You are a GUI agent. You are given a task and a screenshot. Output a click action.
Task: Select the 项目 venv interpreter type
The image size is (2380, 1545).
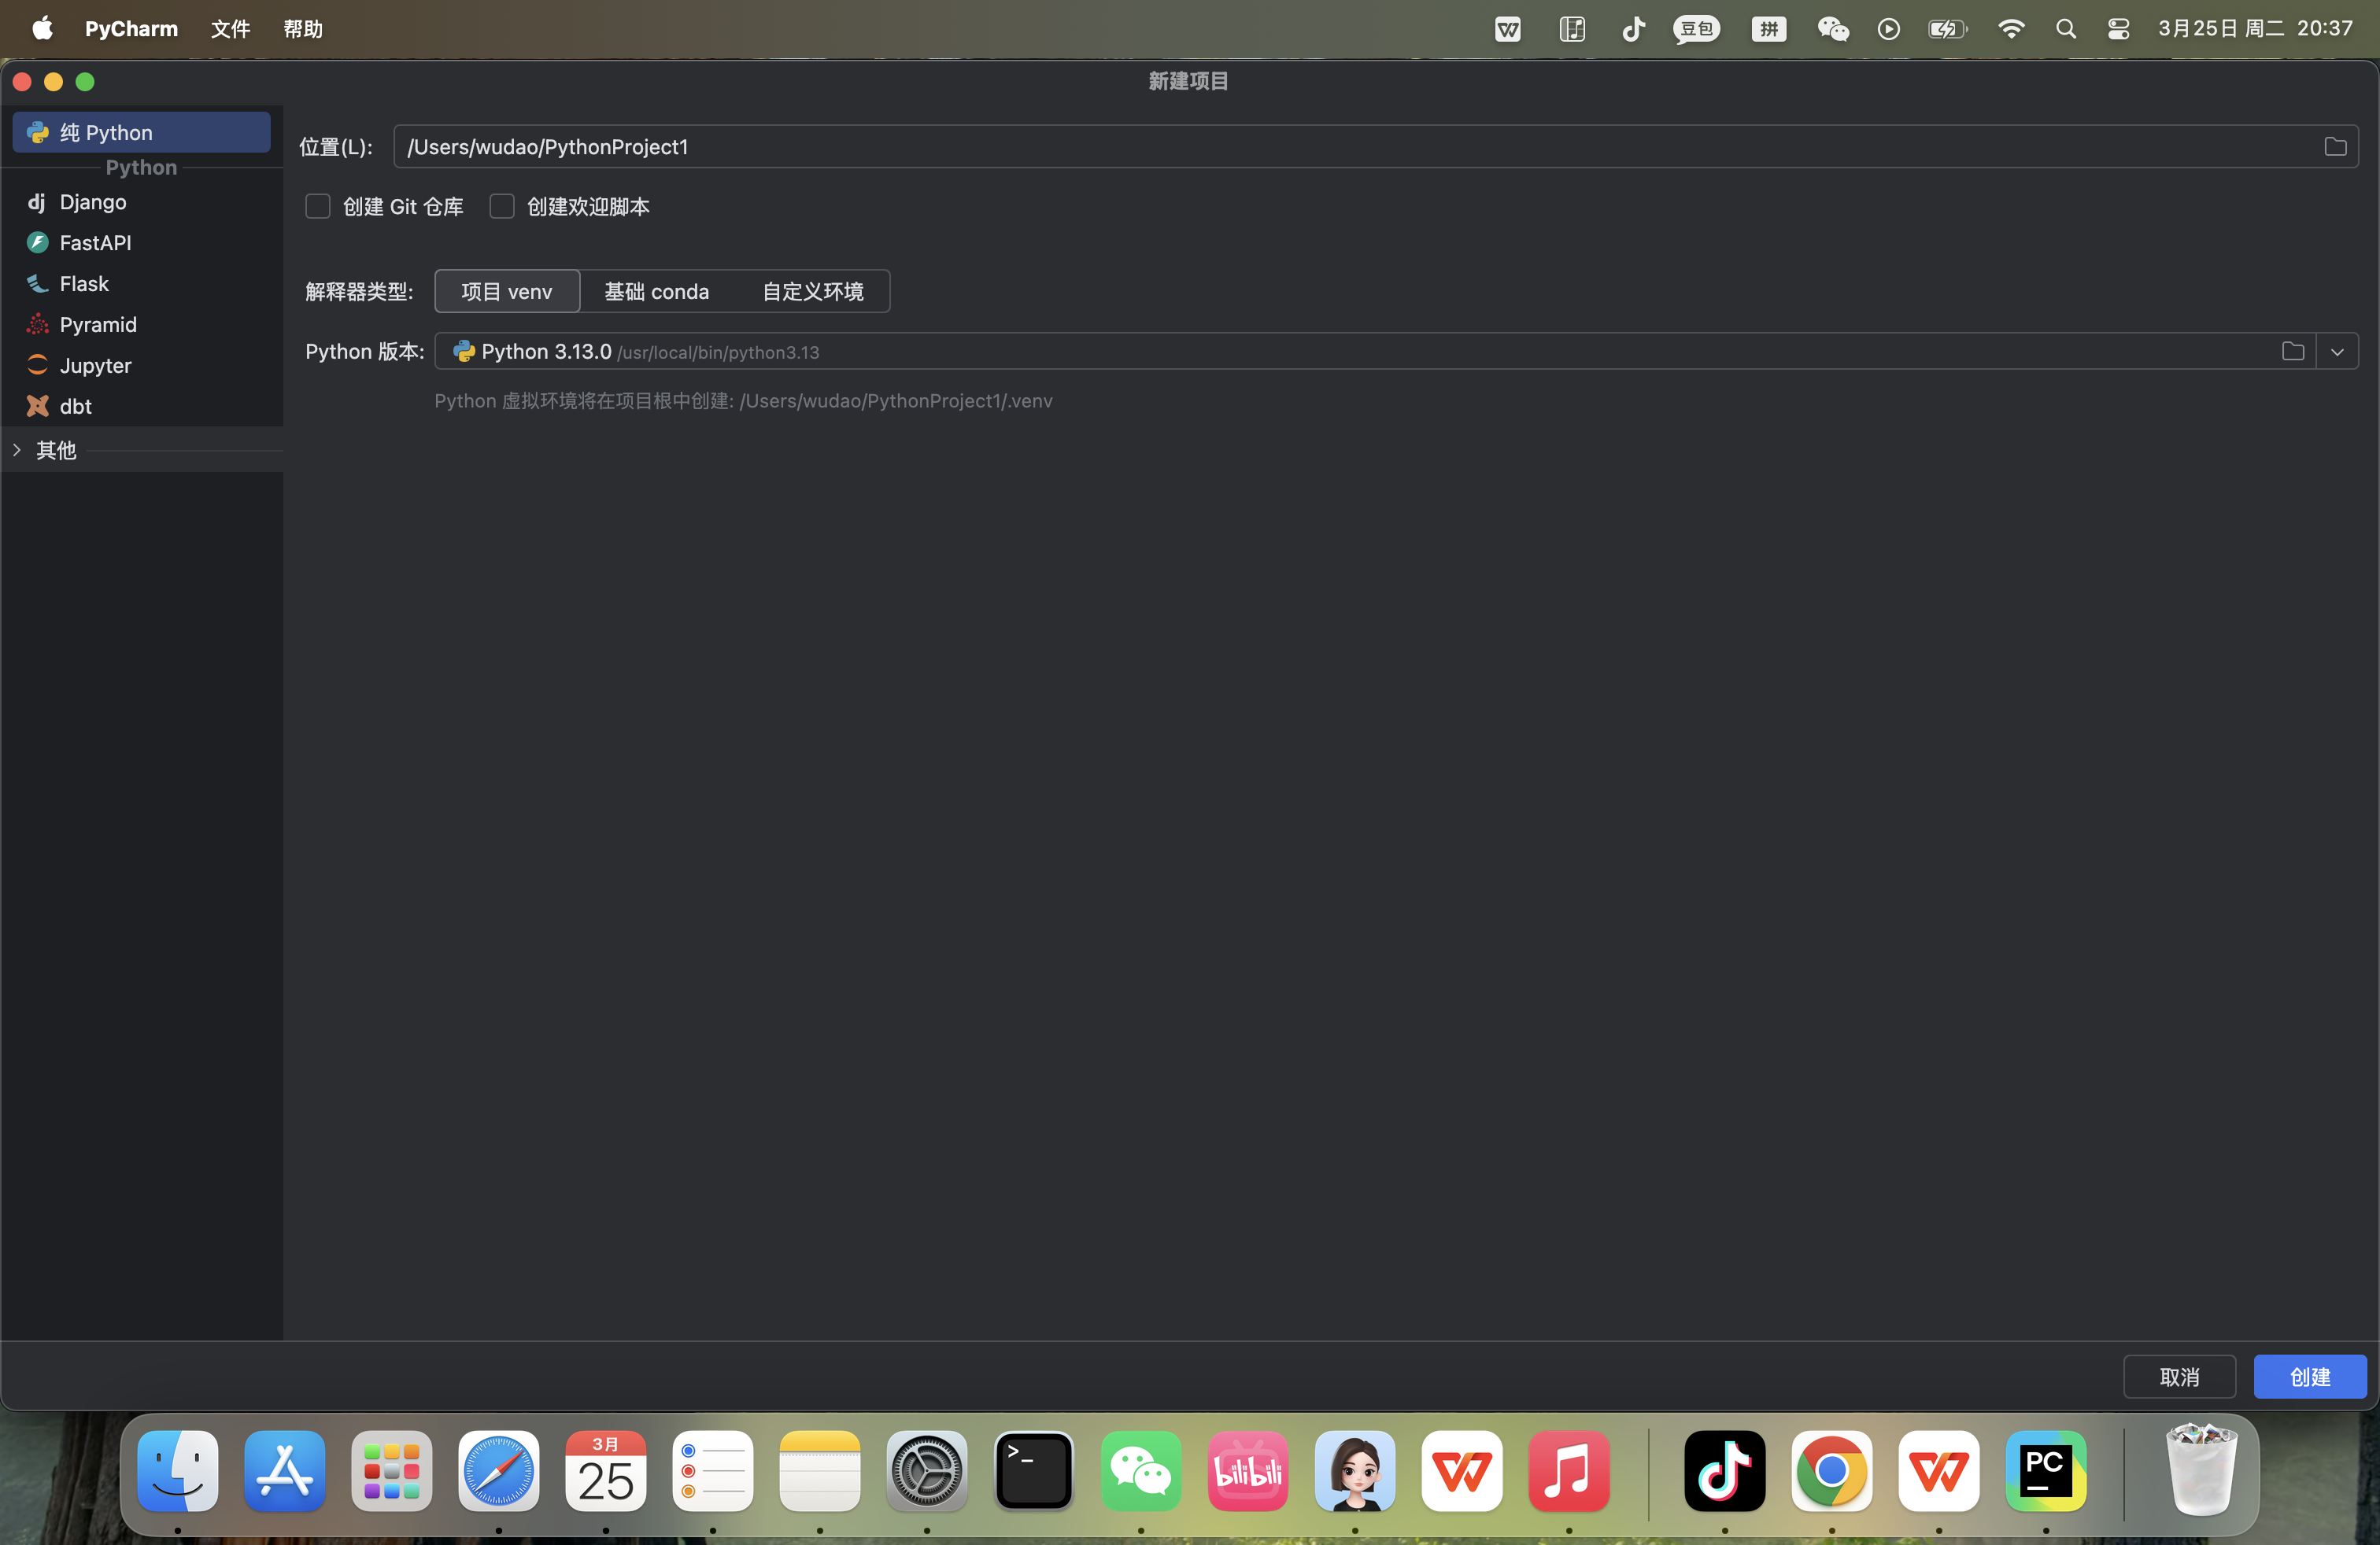[507, 292]
